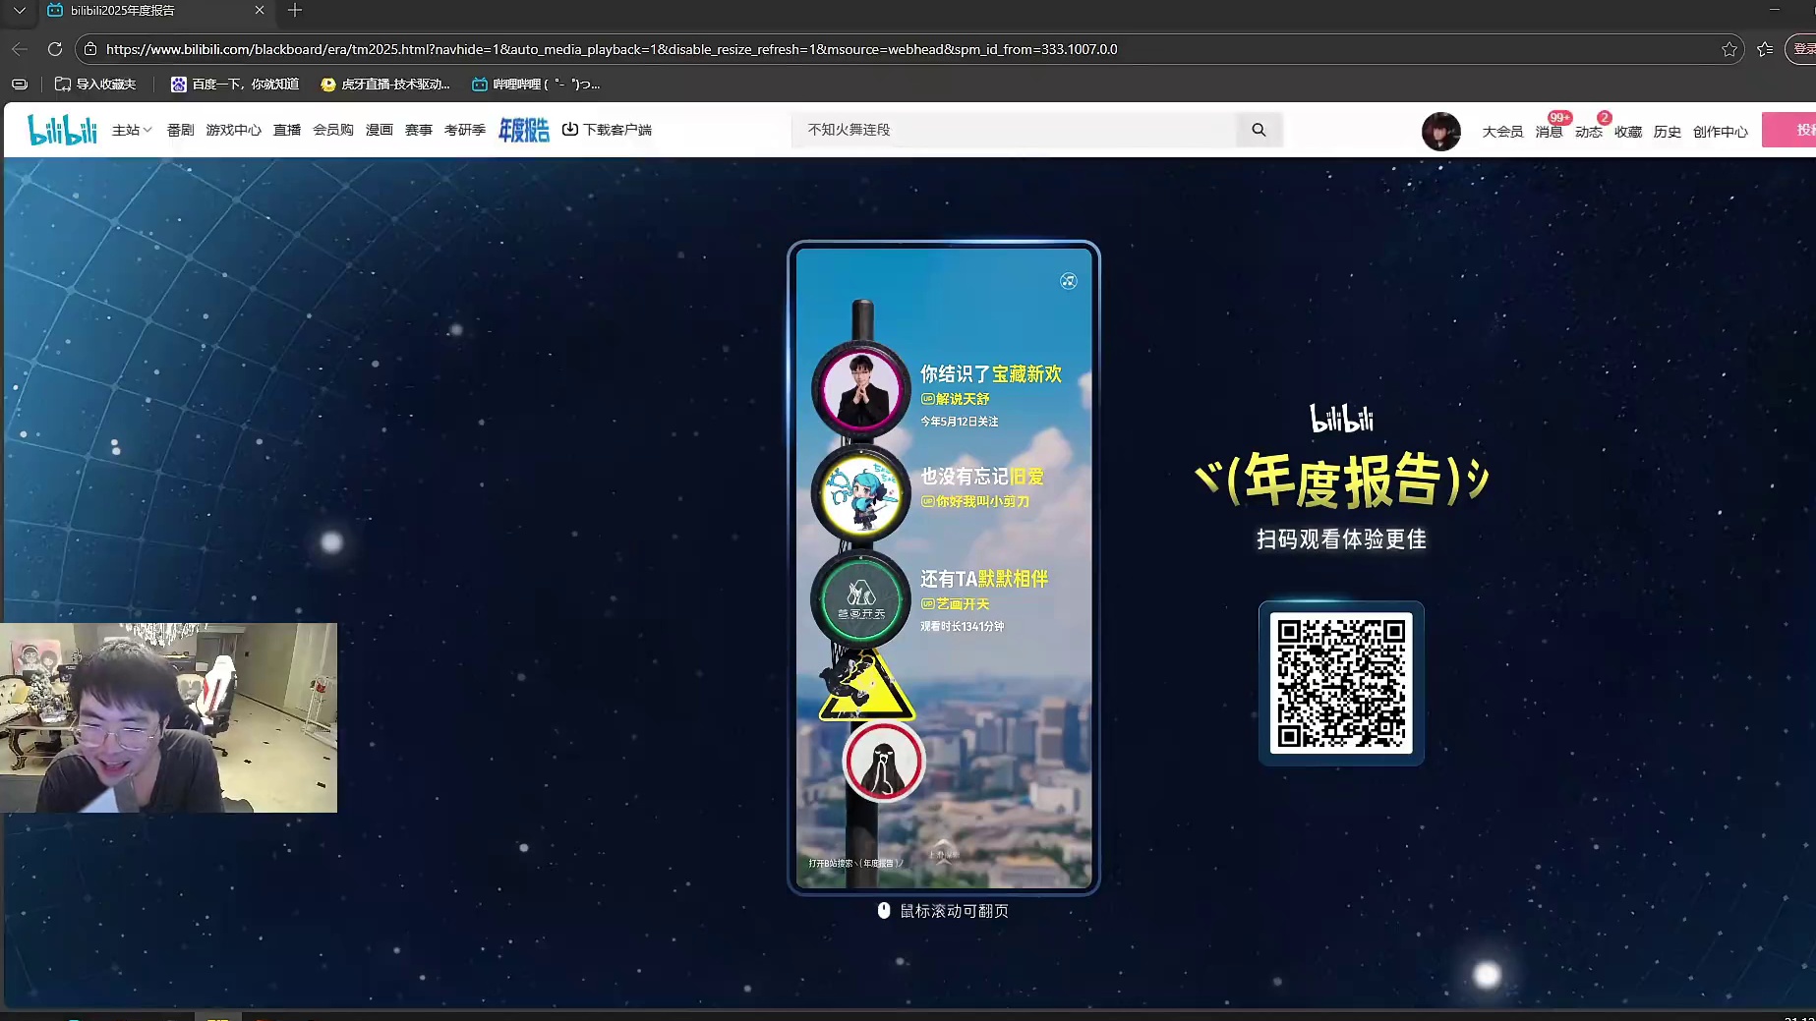Open 消息 messages with 99+ badge
The image size is (1816, 1021).
pos(1549,132)
